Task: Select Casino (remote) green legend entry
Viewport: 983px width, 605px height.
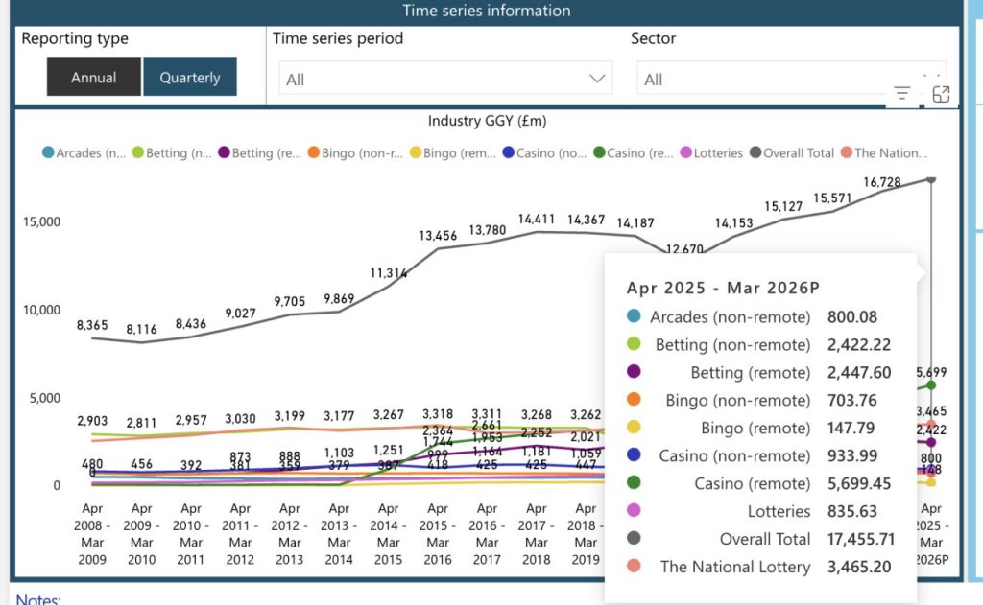Action: point(634,152)
